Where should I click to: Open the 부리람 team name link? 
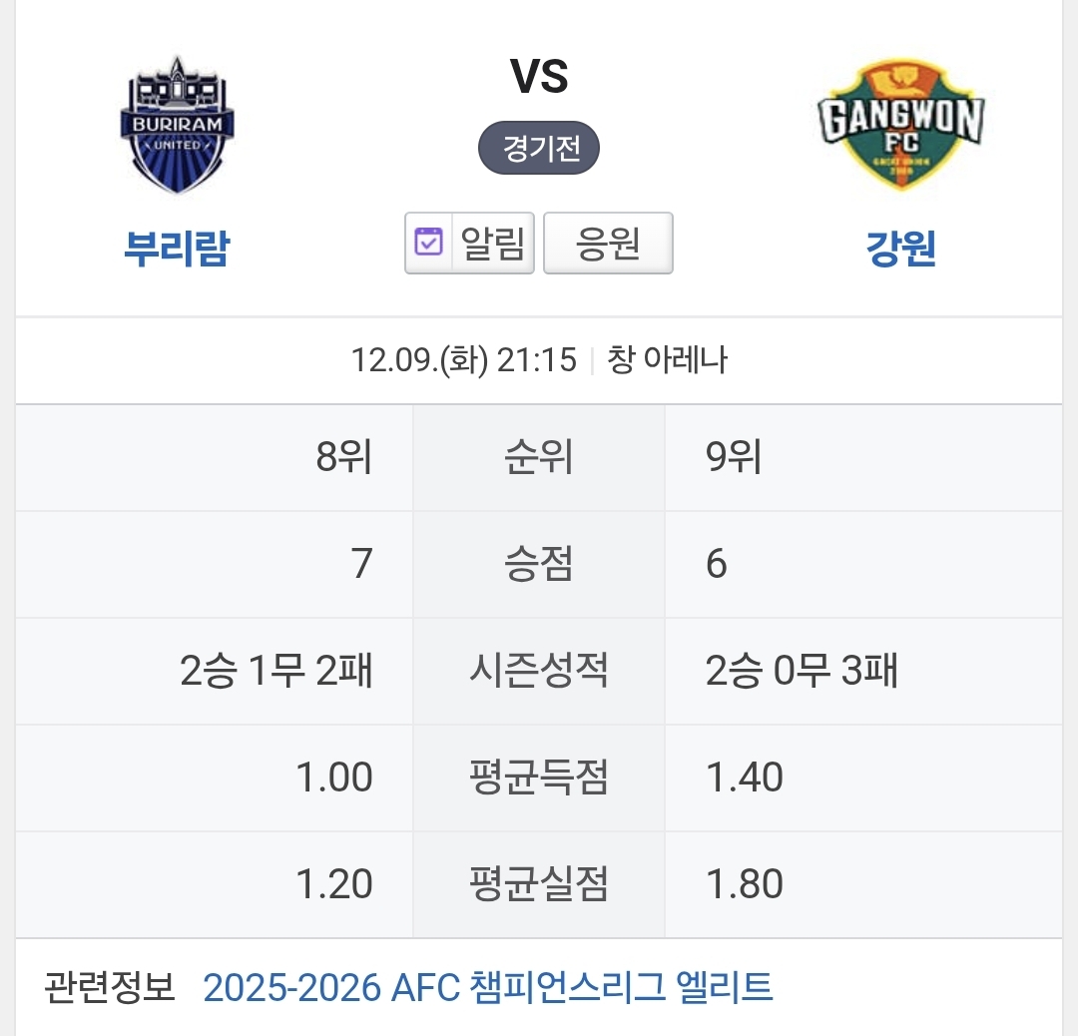(x=177, y=249)
